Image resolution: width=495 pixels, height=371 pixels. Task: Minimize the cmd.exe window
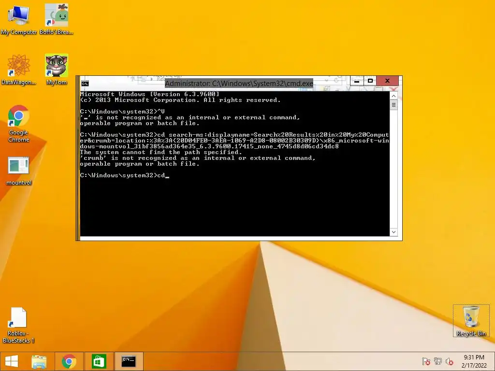coord(357,81)
